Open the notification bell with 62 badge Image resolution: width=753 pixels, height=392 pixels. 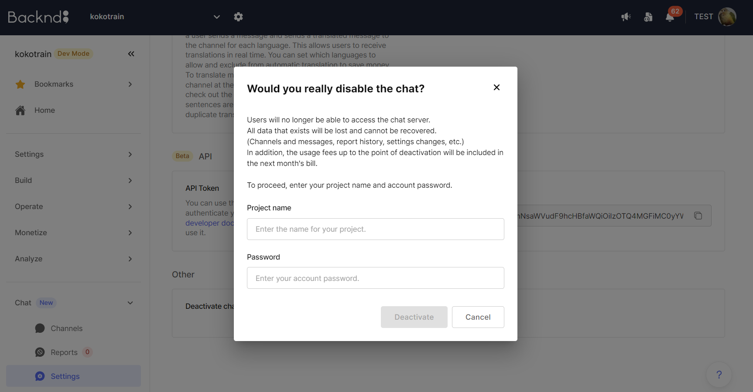[x=670, y=17]
